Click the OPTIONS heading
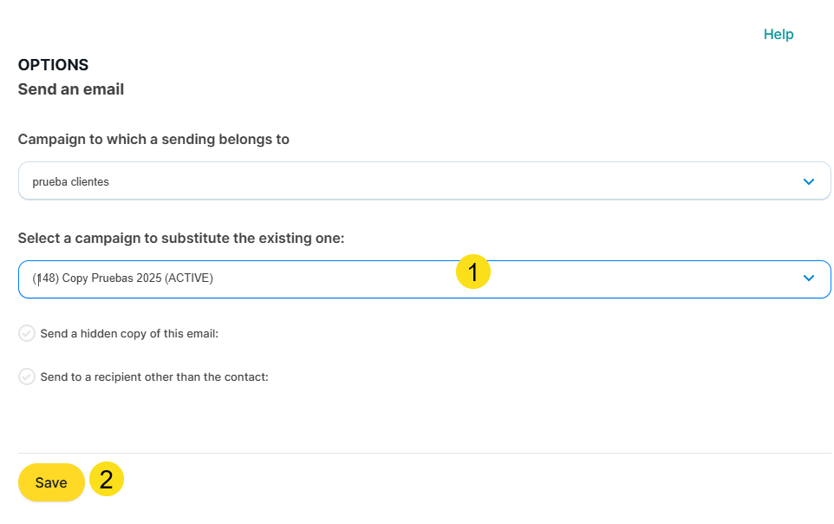 tap(53, 65)
